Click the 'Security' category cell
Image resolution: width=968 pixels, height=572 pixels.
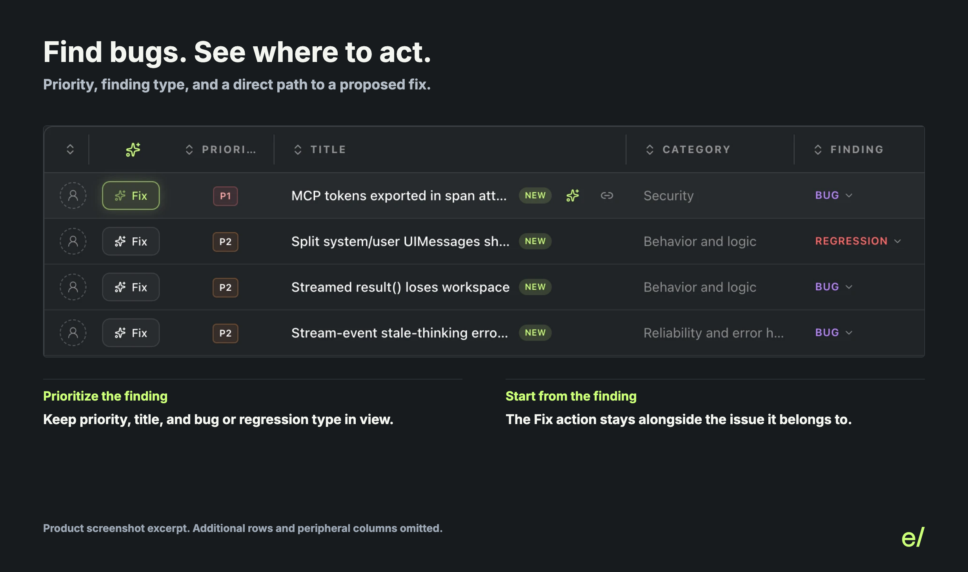tap(669, 195)
